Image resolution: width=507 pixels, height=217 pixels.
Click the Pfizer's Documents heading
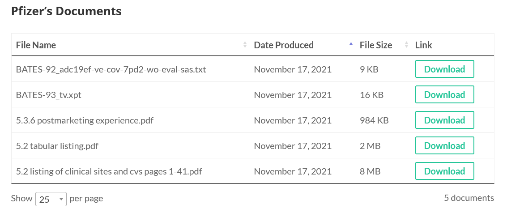pos(66,11)
